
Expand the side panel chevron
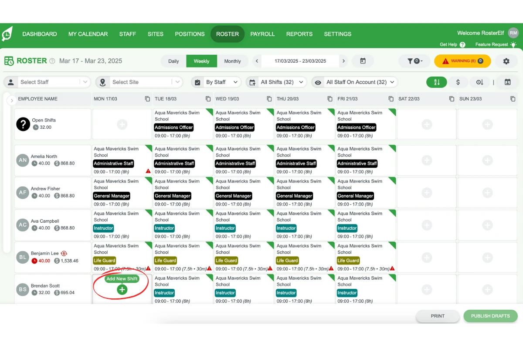[x=12, y=100]
